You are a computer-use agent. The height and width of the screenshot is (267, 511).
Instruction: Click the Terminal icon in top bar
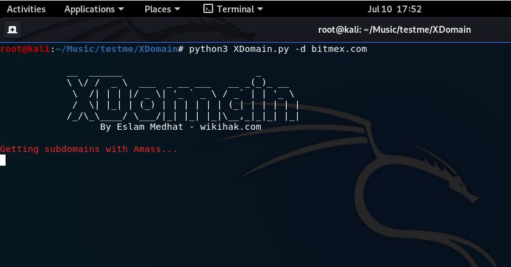pos(208,9)
